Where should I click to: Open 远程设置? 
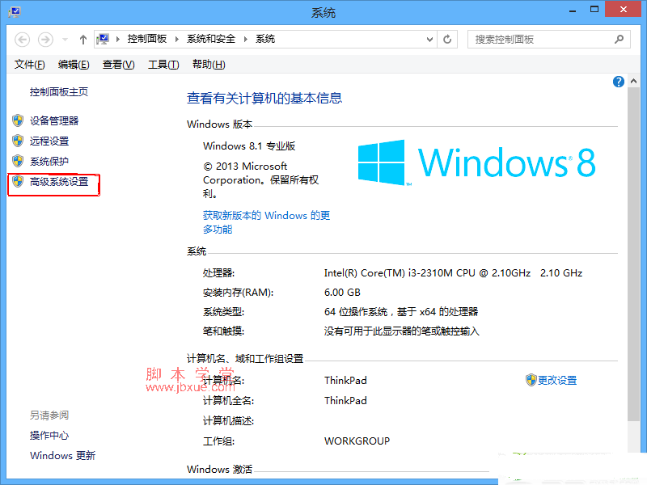[x=49, y=141]
